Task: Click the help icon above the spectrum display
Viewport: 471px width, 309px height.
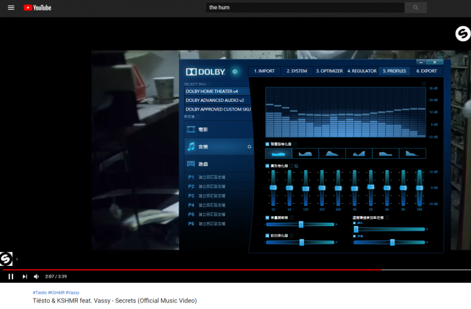Action: click(x=424, y=84)
